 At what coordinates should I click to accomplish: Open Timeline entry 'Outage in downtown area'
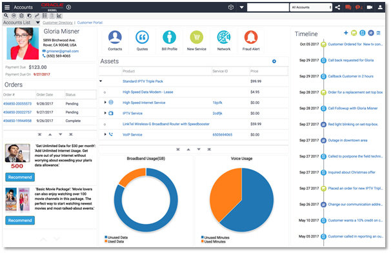(348, 141)
